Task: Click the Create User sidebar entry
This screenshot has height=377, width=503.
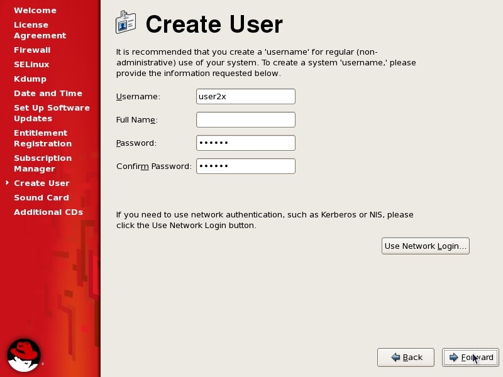Action: pos(41,183)
